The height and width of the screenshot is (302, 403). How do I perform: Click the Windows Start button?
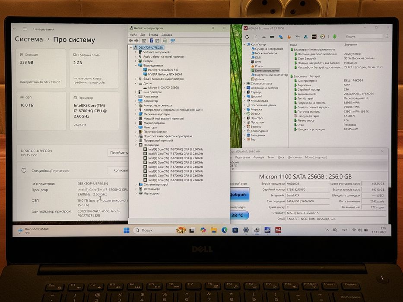point(127,230)
